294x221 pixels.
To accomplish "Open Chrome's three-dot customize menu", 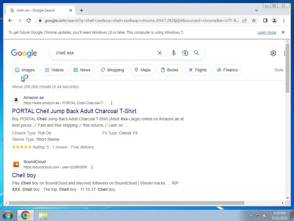I will click(284, 20).
